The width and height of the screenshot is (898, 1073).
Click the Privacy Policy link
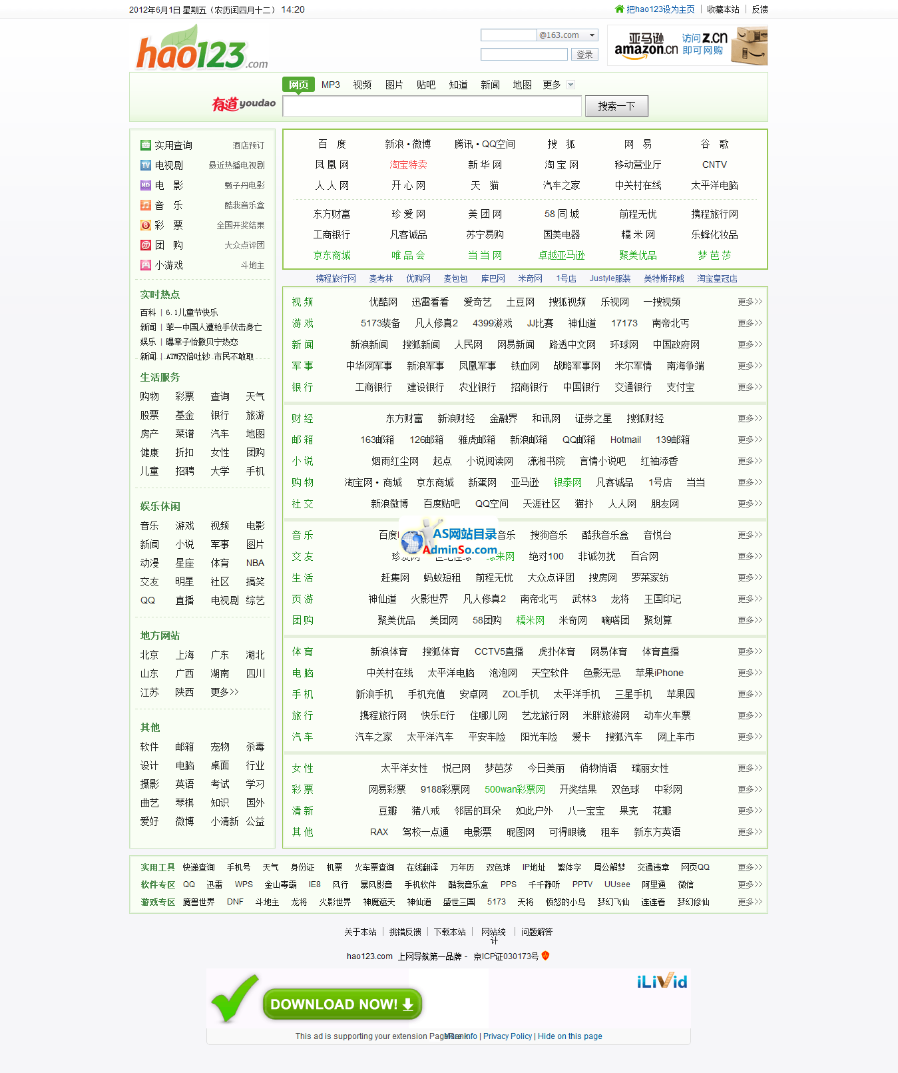coord(507,1036)
